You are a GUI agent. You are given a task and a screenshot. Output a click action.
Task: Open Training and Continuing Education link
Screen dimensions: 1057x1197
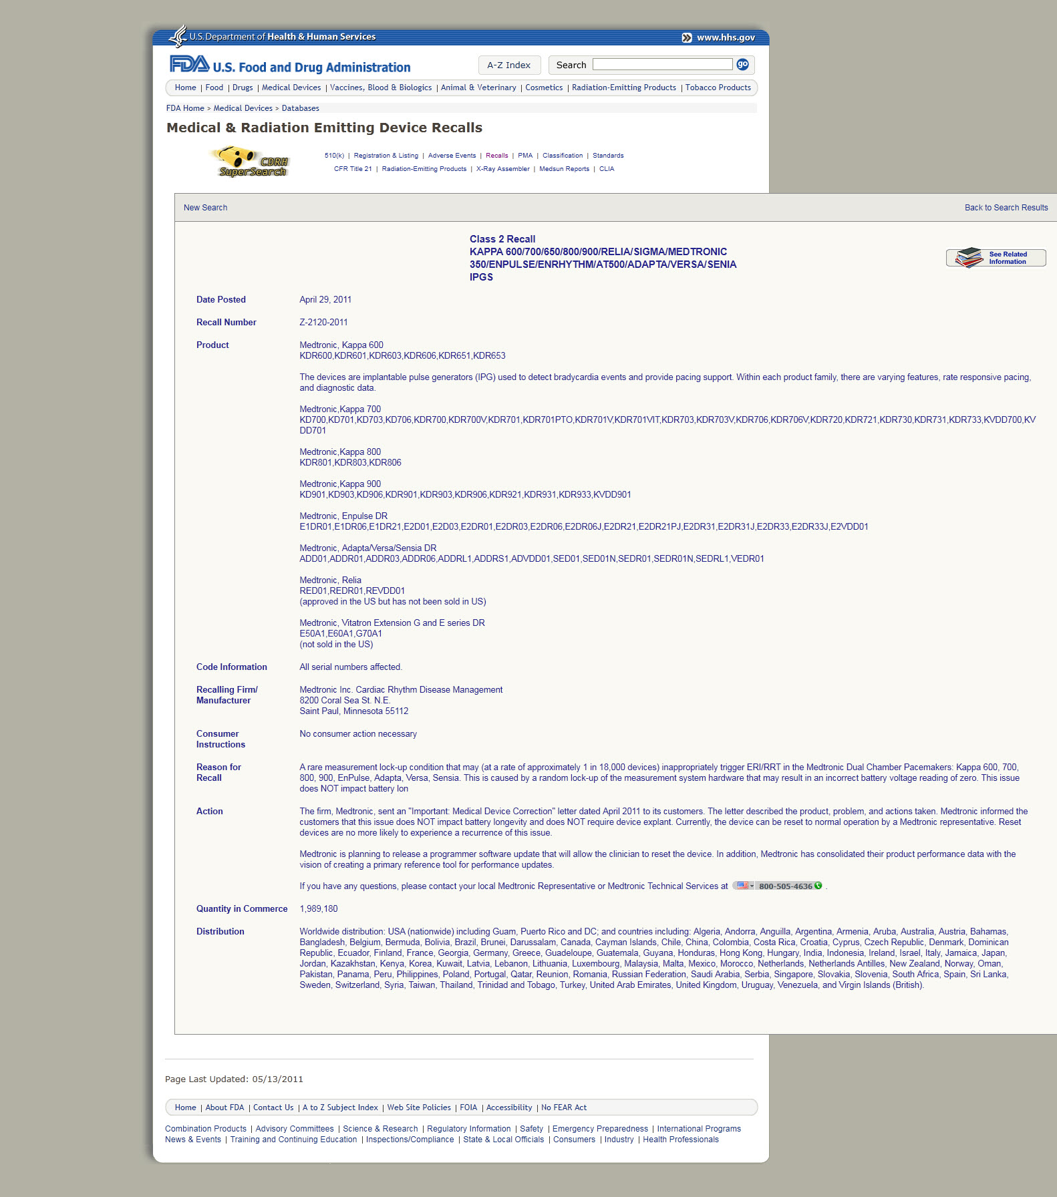coord(294,1140)
